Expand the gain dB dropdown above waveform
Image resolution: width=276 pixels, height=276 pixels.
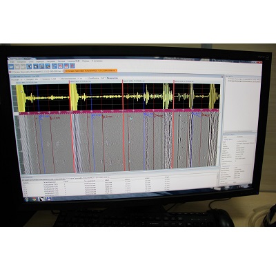(x=50, y=79)
